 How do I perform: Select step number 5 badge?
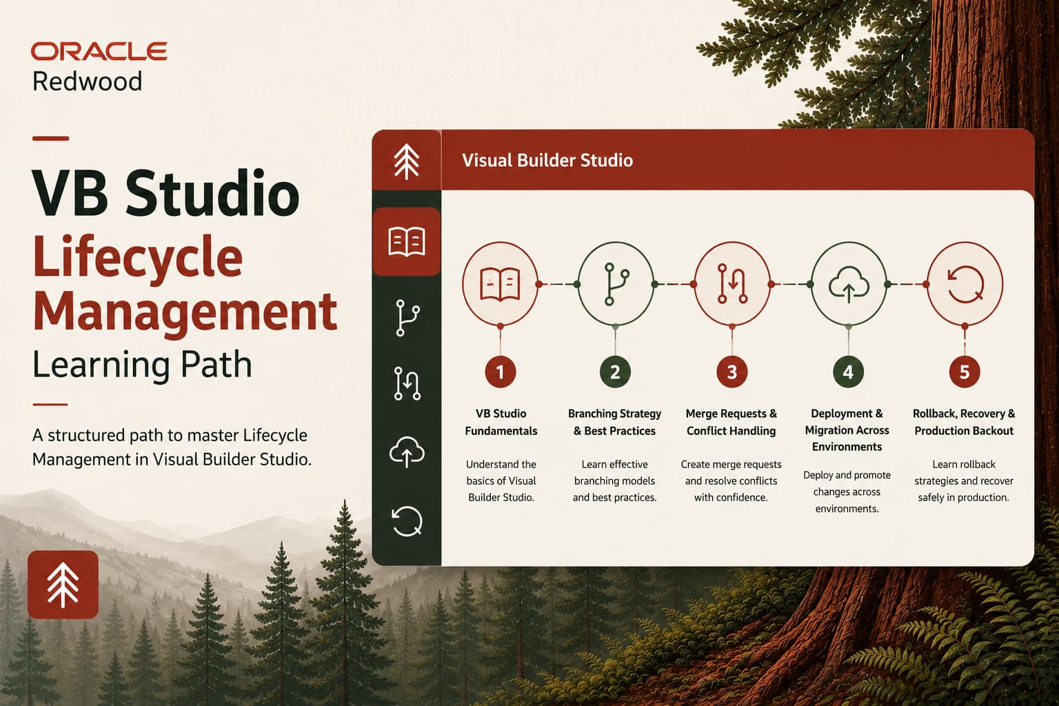[965, 372]
